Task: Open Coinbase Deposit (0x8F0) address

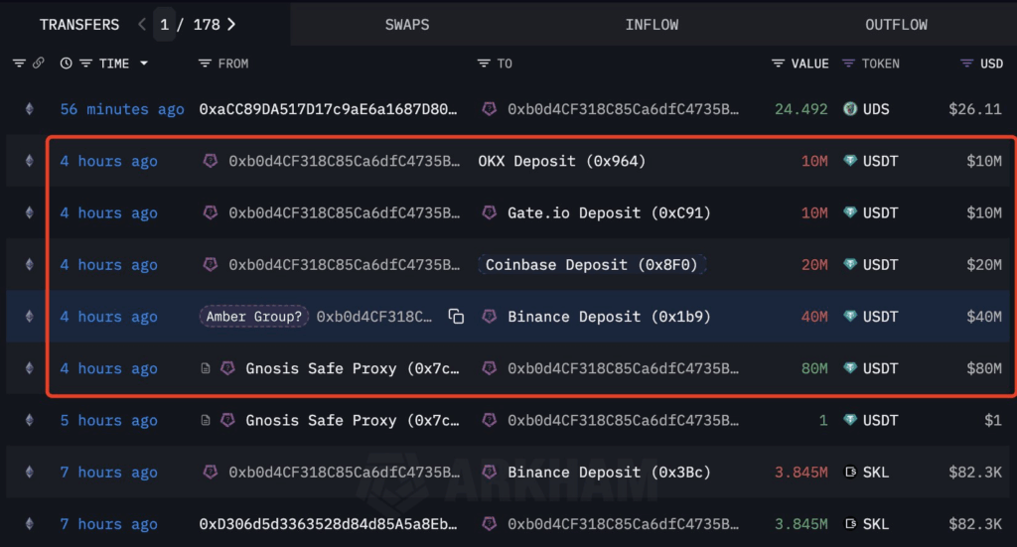Action: coord(594,265)
